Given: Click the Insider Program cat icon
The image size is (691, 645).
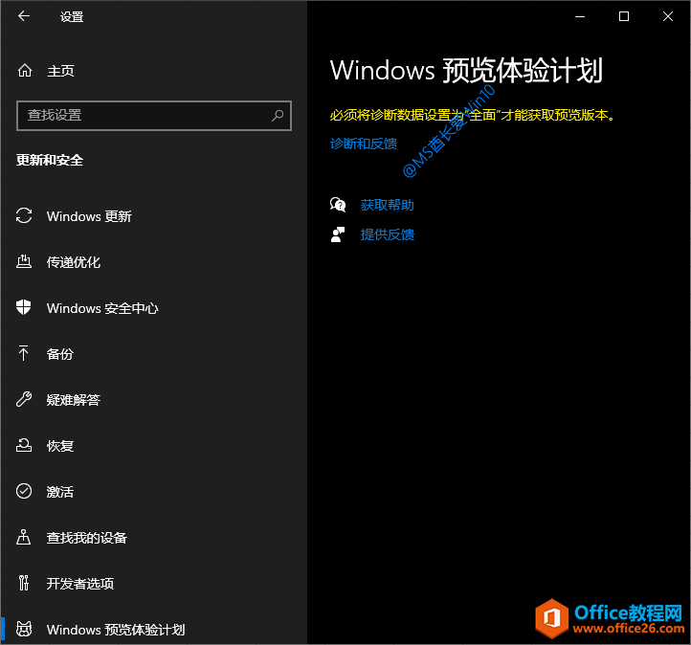Looking at the screenshot, I should pos(24,629).
